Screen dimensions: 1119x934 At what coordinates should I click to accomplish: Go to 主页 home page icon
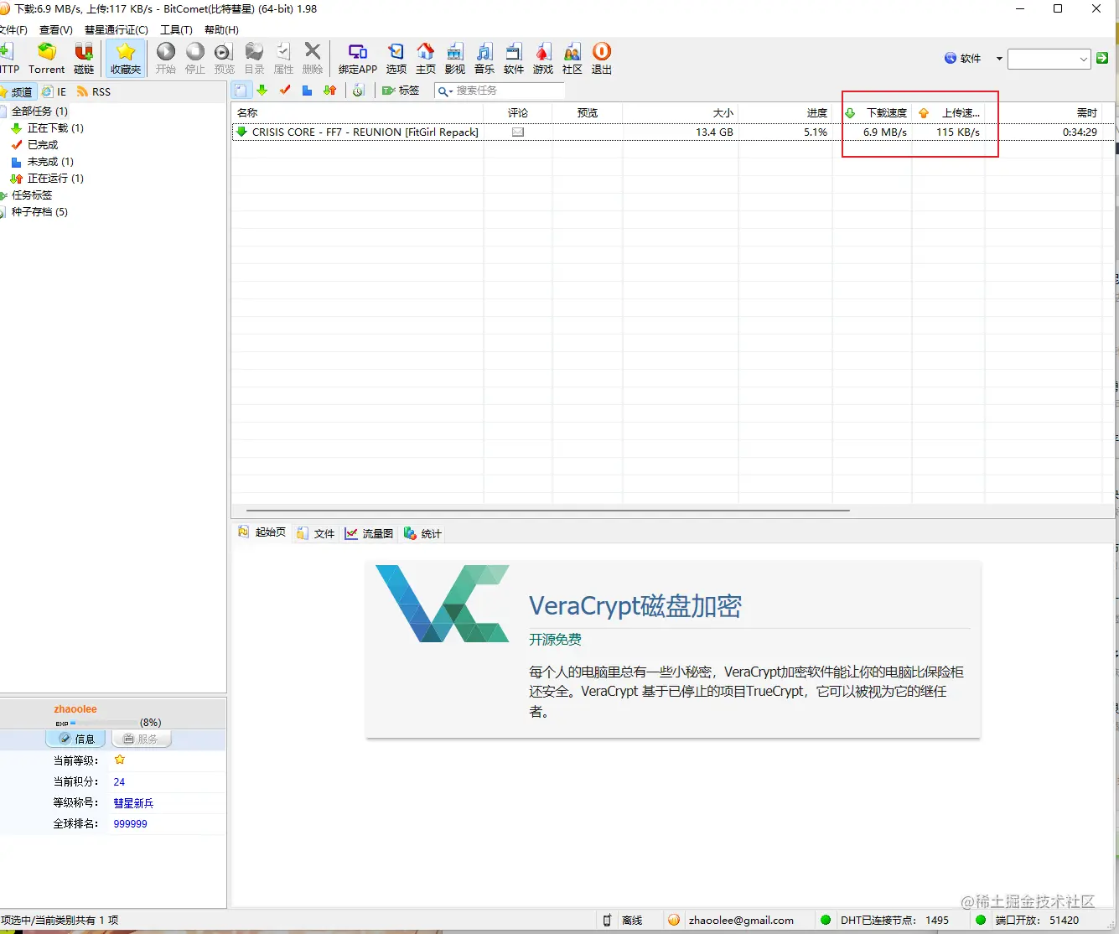[426, 59]
